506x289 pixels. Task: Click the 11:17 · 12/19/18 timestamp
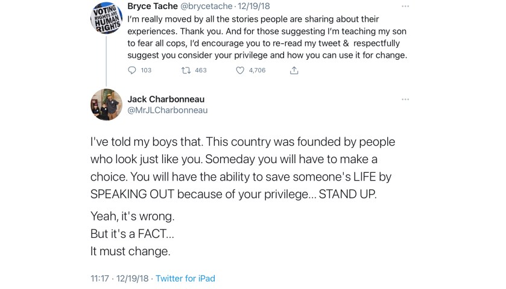[x=119, y=279]
